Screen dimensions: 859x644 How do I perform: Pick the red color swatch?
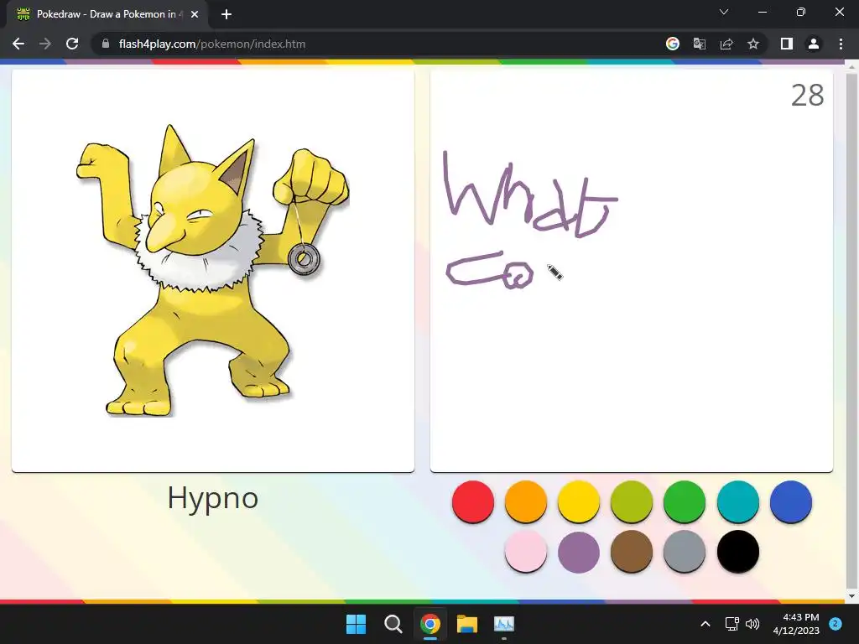(x=473, y=501)
